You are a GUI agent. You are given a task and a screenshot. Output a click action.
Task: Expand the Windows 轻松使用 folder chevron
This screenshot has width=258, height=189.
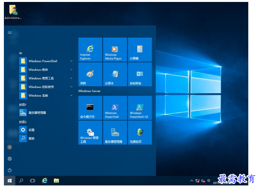click(71, 87)
